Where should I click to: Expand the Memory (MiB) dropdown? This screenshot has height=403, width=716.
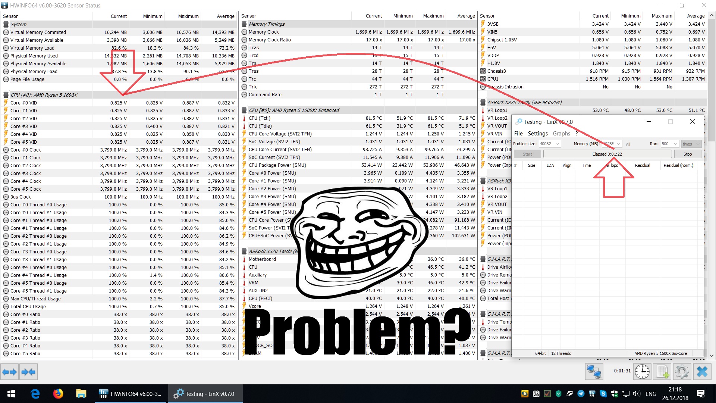619,144
